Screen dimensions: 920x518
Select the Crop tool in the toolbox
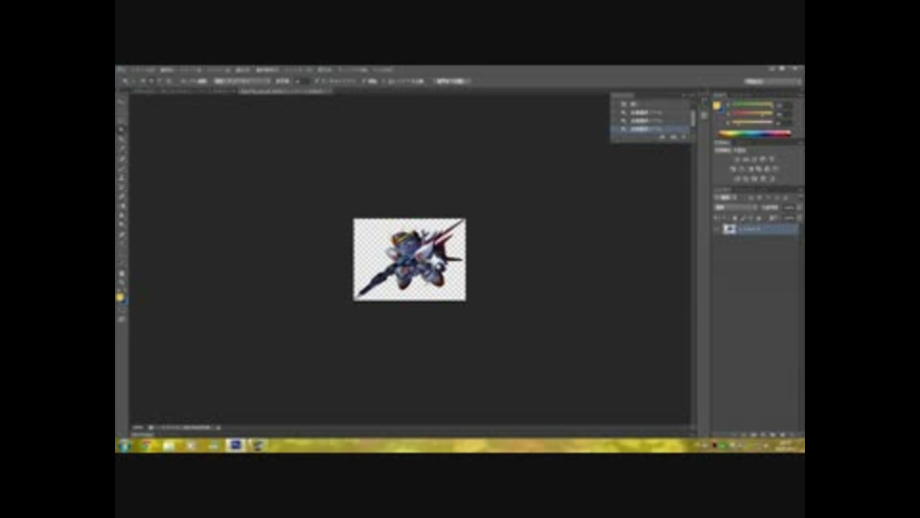click(x=122, y=140)
